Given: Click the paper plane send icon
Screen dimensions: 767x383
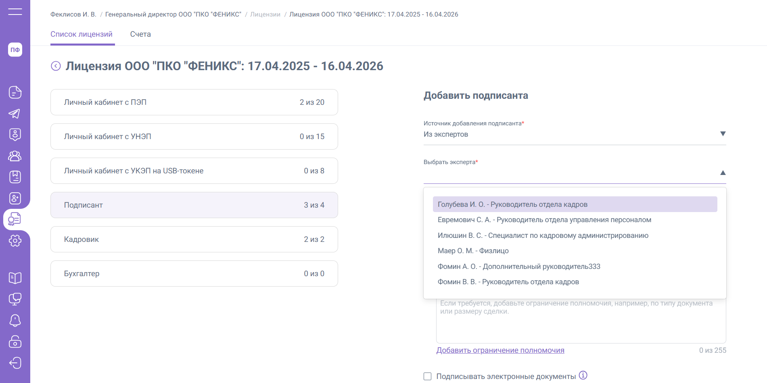Looking at the screenshot, I should 15,114.
